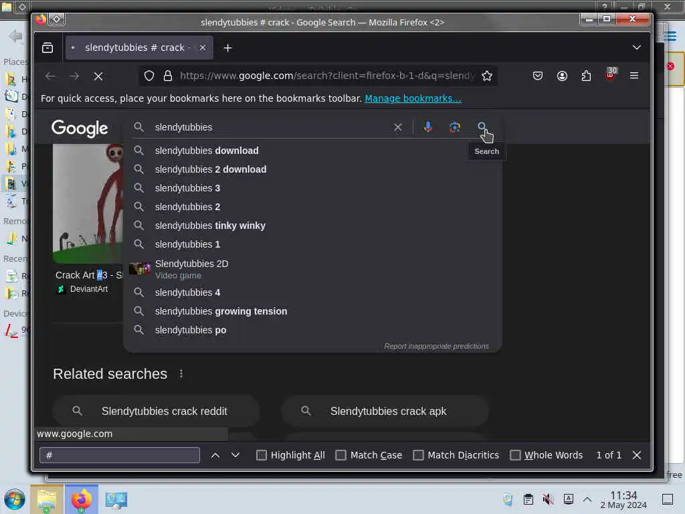Open Crack Art image thumbnail

pyautogui.click(x=88, y=203)
